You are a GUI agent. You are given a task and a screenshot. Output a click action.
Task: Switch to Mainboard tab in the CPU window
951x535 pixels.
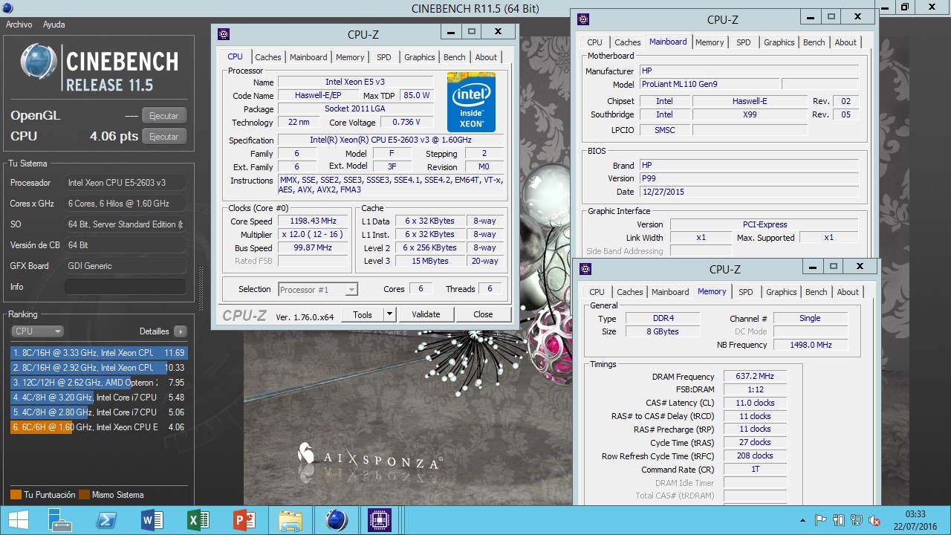(308, 57)
